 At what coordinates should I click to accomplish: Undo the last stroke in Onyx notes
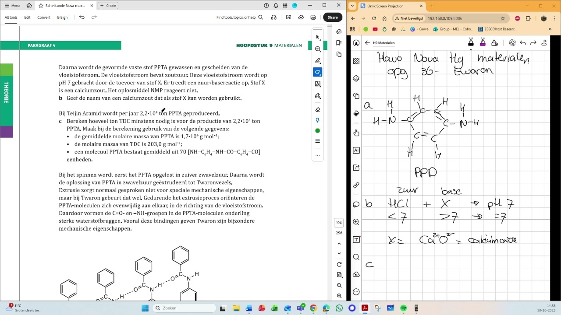(x=523, y=43)
